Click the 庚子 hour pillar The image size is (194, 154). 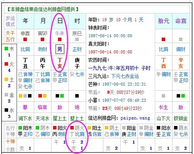click(x=77, y=63)
